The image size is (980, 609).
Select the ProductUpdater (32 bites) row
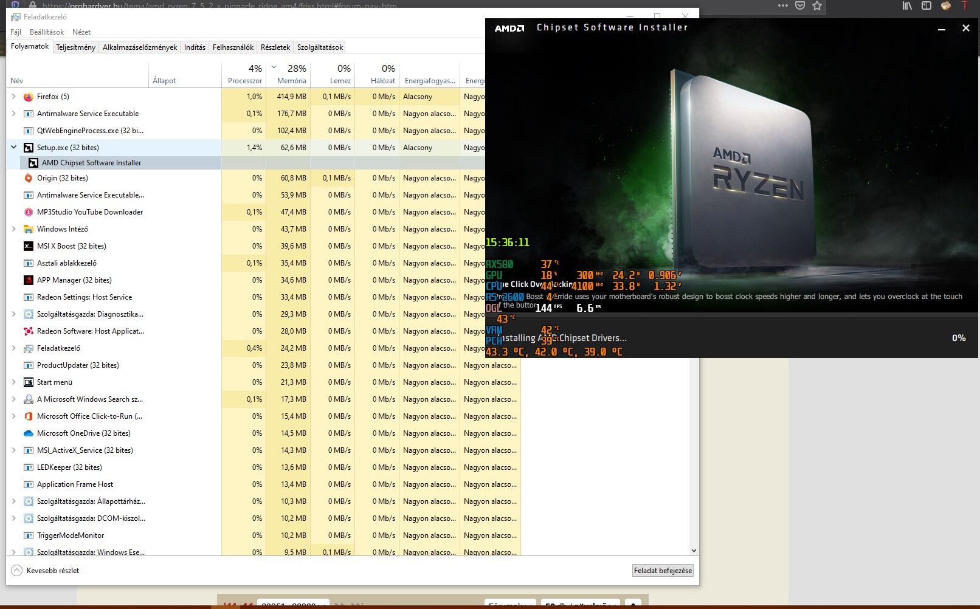(263, 365)
